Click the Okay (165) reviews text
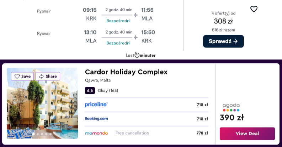 108,91
